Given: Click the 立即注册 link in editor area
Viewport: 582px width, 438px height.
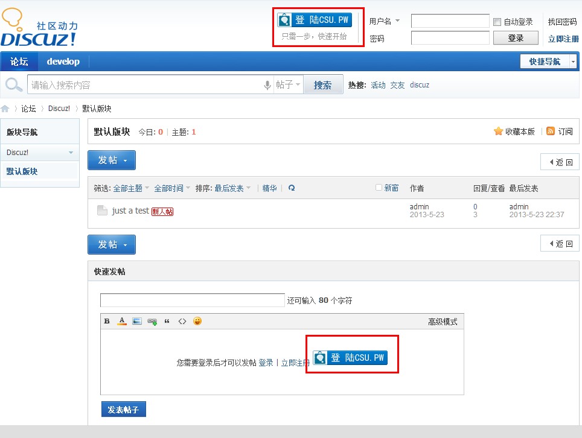Looking at the screenshot, I should click(295, 363).
